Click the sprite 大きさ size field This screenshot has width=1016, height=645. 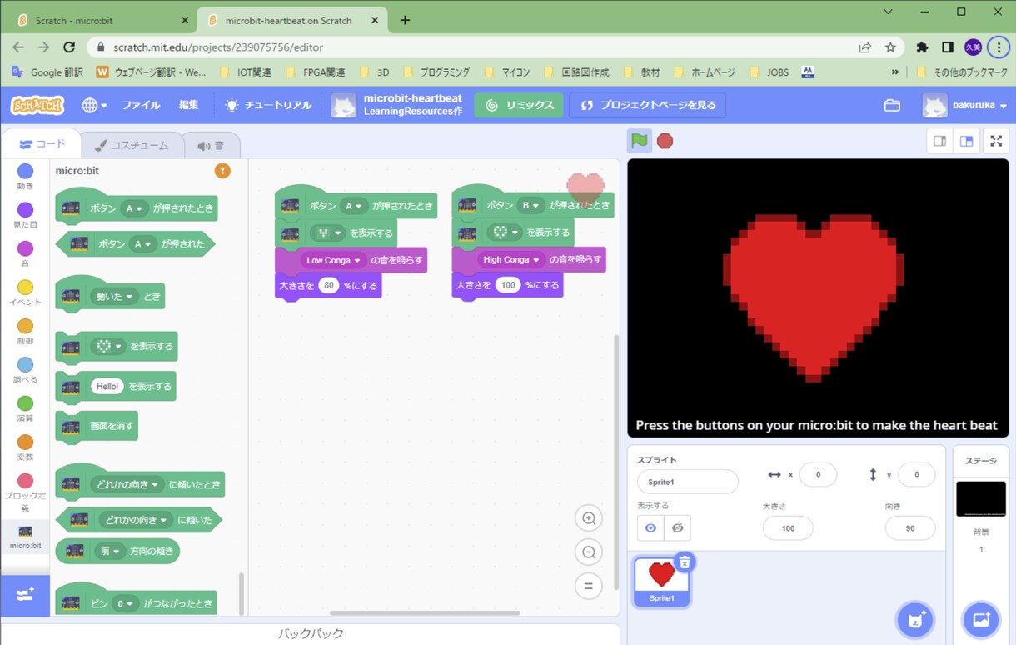[x=788, y=528]
